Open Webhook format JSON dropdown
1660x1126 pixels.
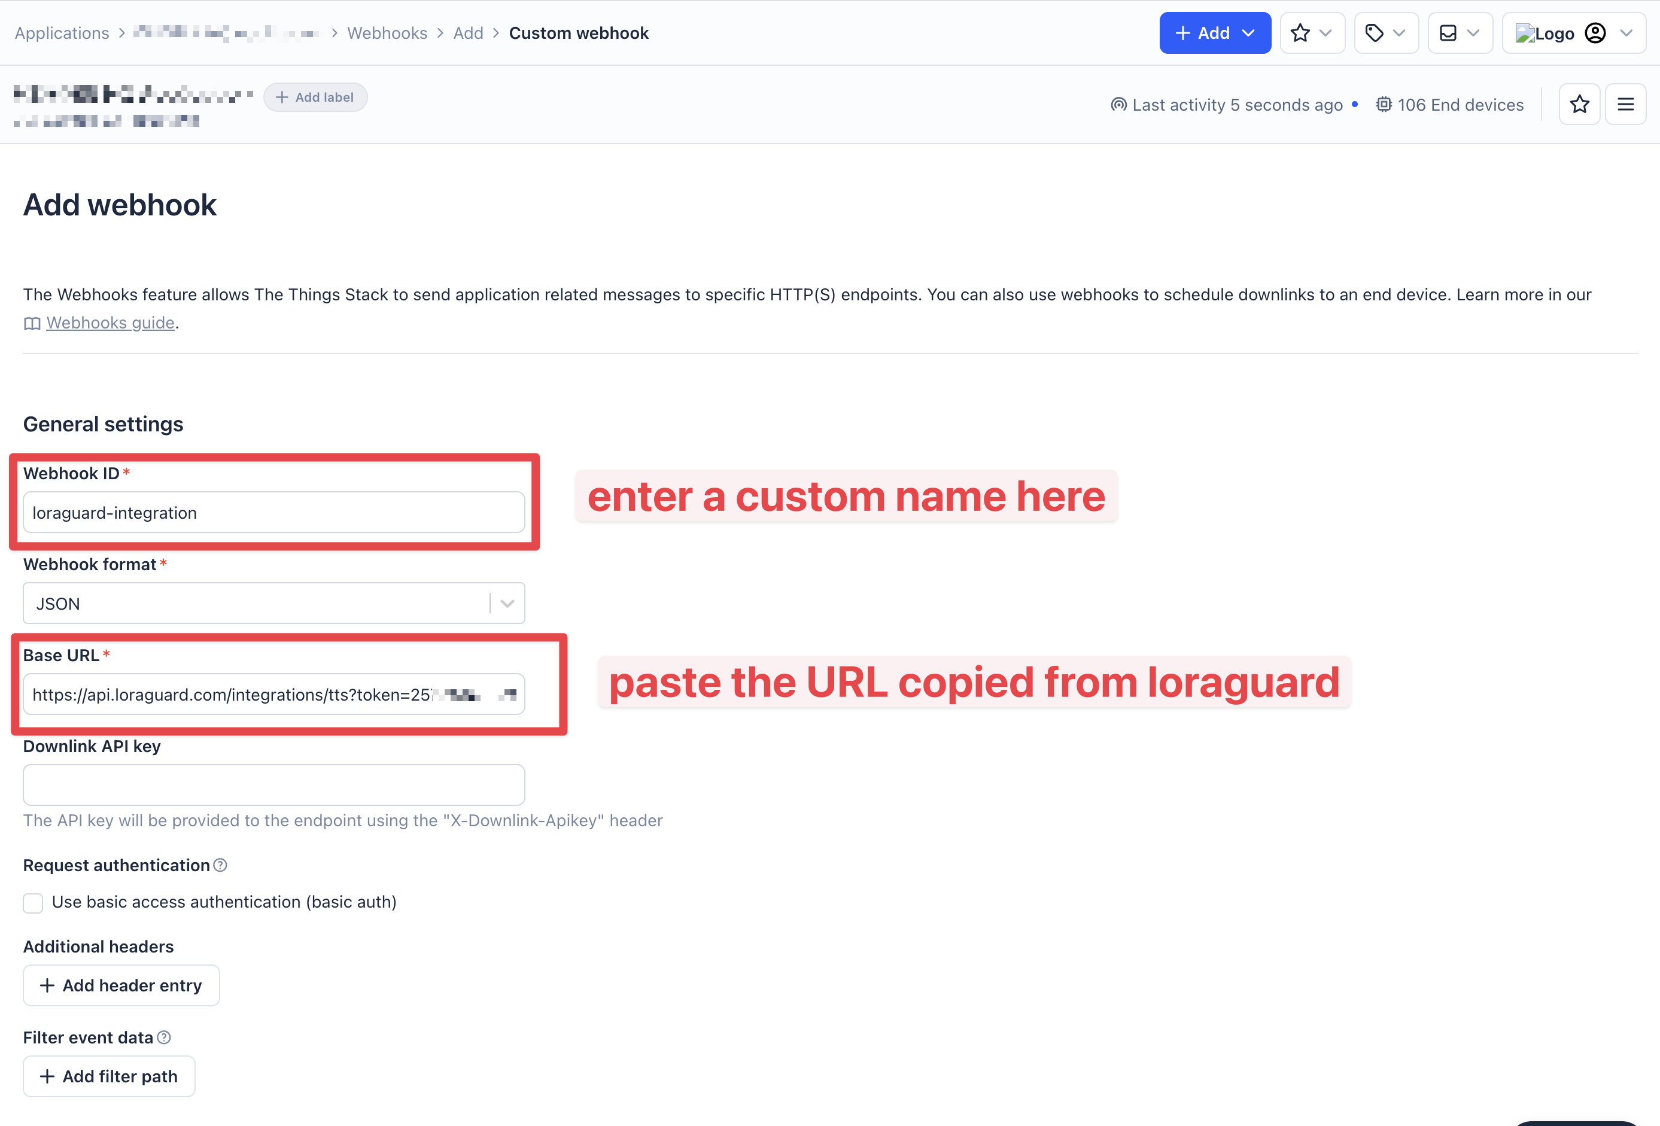click(273, 603)
